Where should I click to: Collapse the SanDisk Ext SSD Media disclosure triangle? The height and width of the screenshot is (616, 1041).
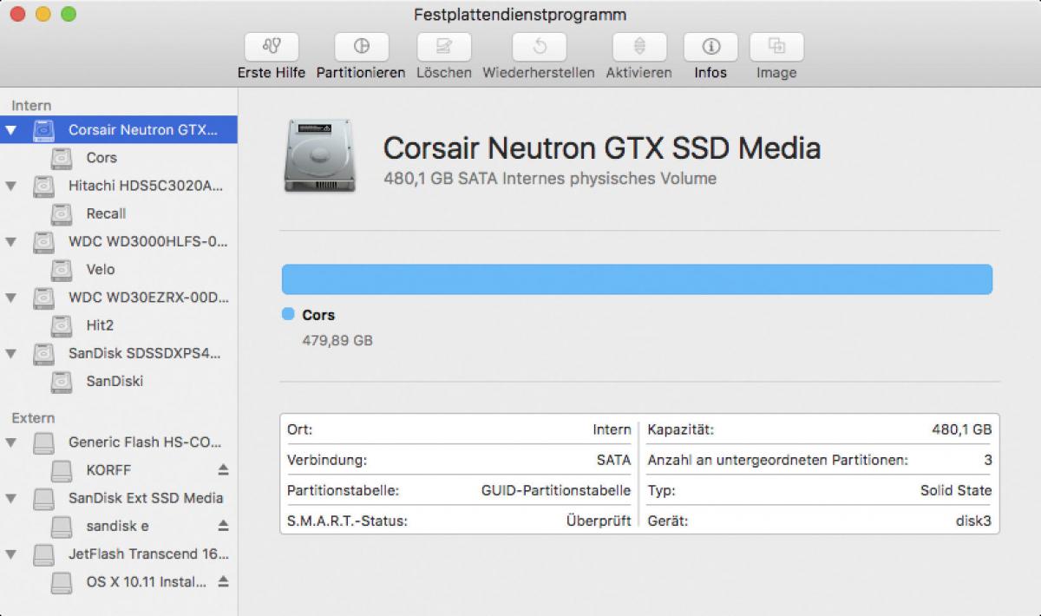point(10,498)
